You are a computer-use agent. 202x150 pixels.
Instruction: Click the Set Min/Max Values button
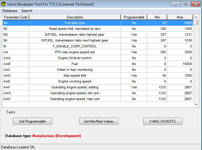click(99, 121)
